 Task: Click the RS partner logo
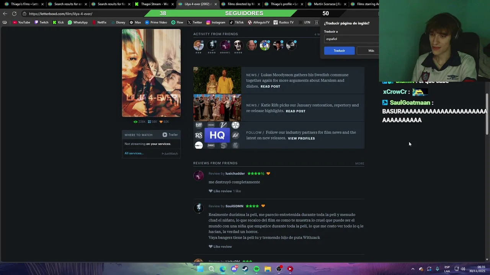coord(199,135)
